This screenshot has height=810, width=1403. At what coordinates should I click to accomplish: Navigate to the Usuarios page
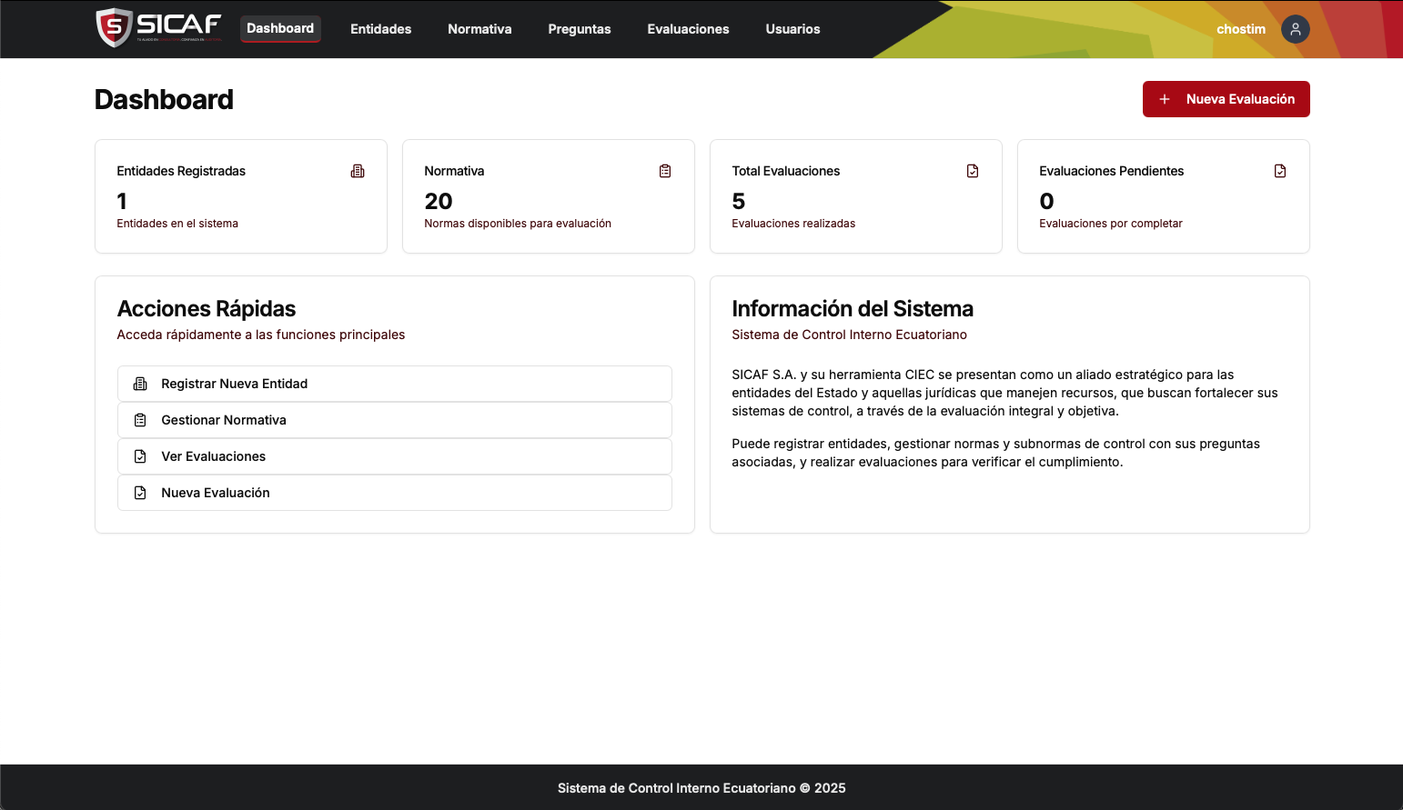(792, 29)
